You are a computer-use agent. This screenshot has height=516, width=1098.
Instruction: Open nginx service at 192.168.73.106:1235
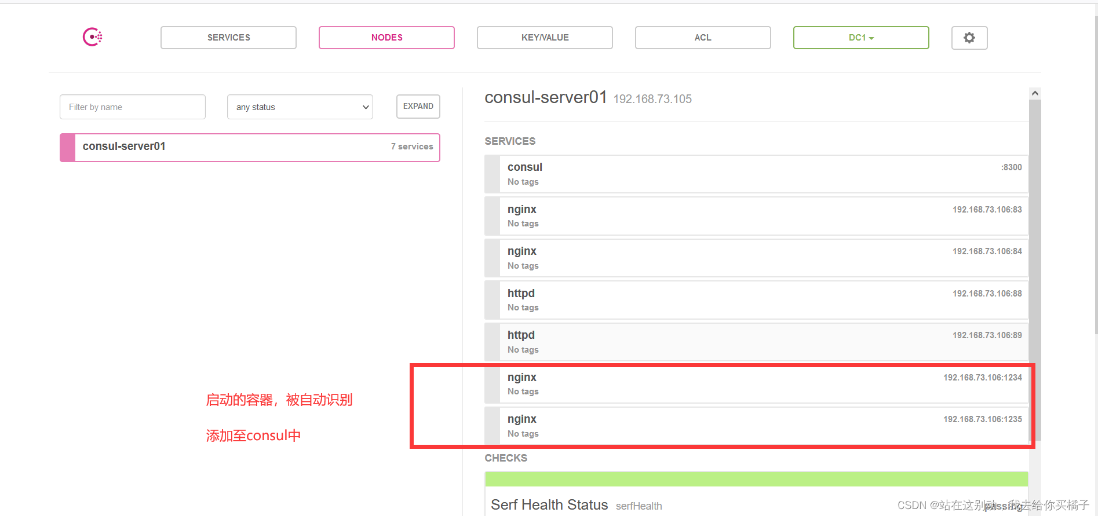click(756, 426)
